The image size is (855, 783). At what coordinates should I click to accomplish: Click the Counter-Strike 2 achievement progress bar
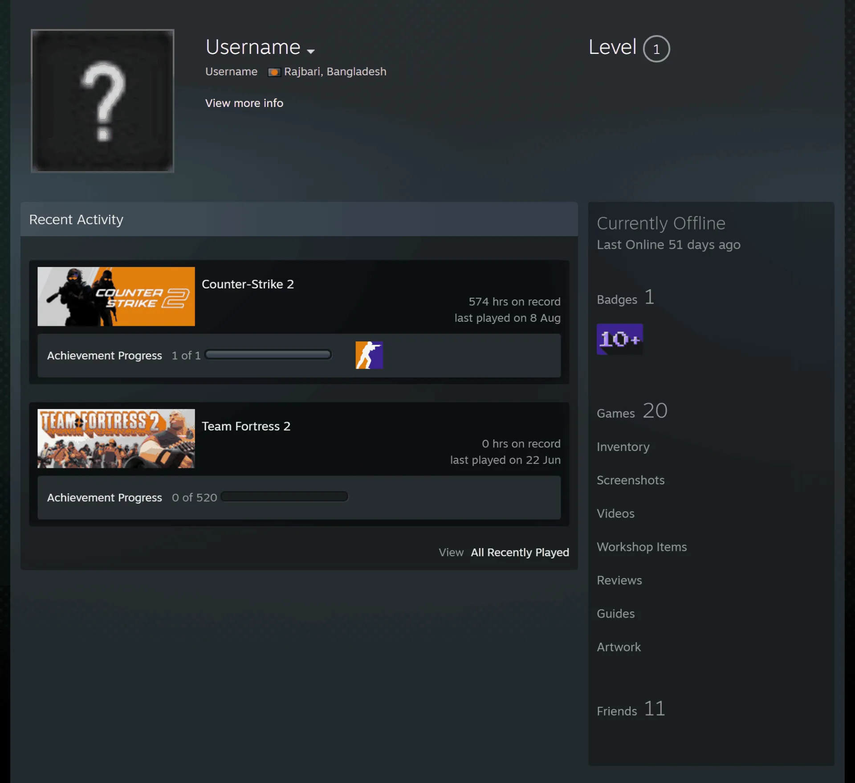point(268,355)
